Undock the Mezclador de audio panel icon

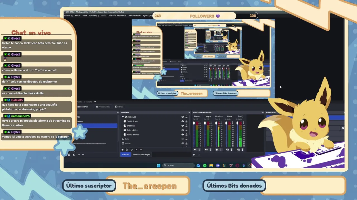tap(262, 112)
